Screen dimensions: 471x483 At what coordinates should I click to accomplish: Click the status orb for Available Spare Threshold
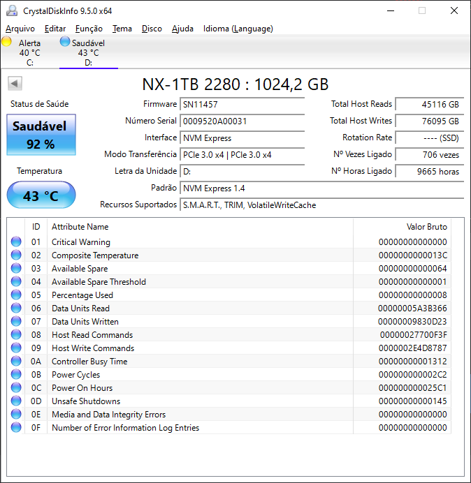click(x=16, y=281)
